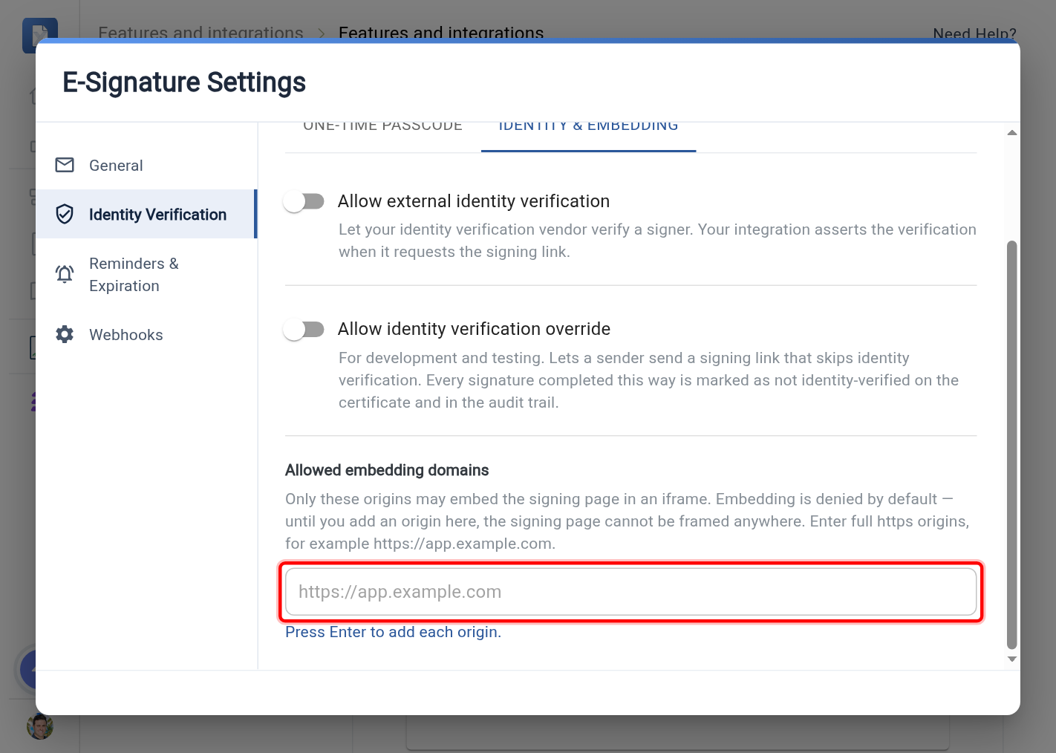Select the Identity Verification shield item
Screen dimensions: 1056x753
[146, 214]
